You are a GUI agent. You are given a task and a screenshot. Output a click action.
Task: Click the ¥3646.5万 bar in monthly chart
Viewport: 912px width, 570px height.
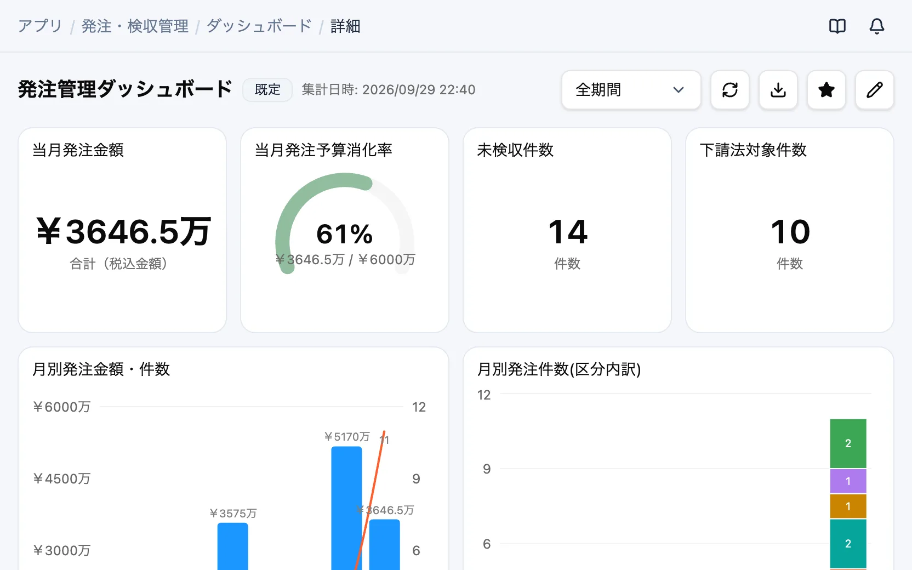click(x=385, y=545)
